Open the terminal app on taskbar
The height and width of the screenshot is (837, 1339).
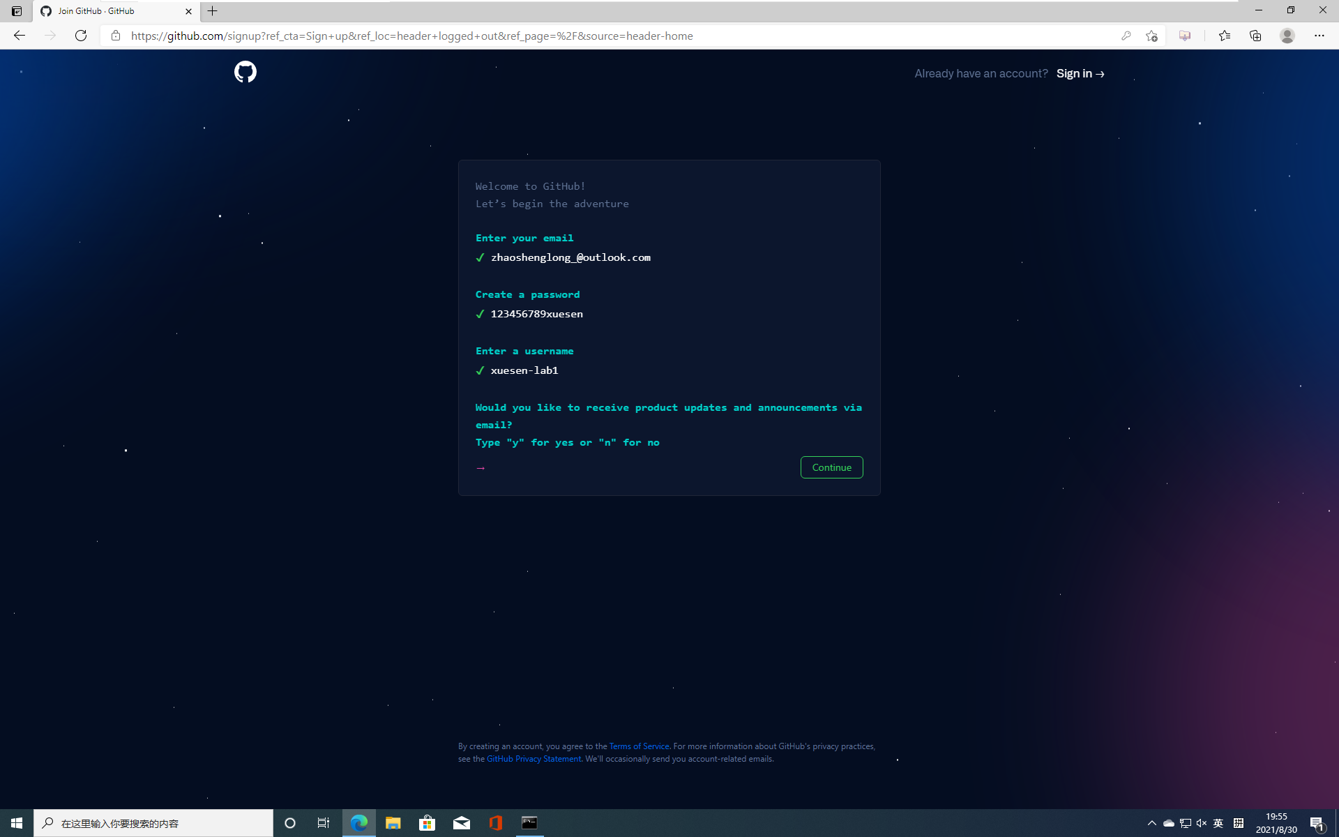point(530,823)
